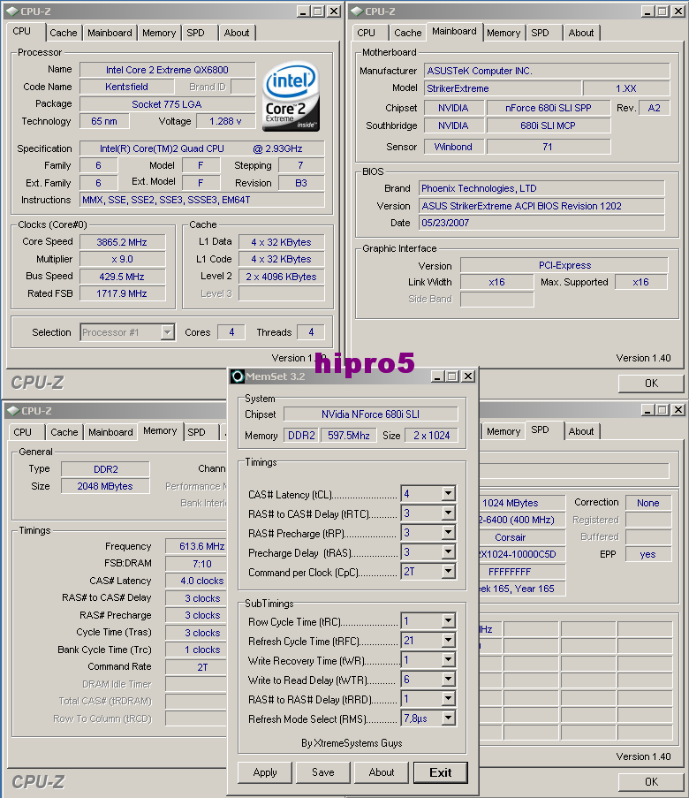Click the MemSet Memory 597.5Mhz field
Screen dimensions: 689x798
(349, 436)
